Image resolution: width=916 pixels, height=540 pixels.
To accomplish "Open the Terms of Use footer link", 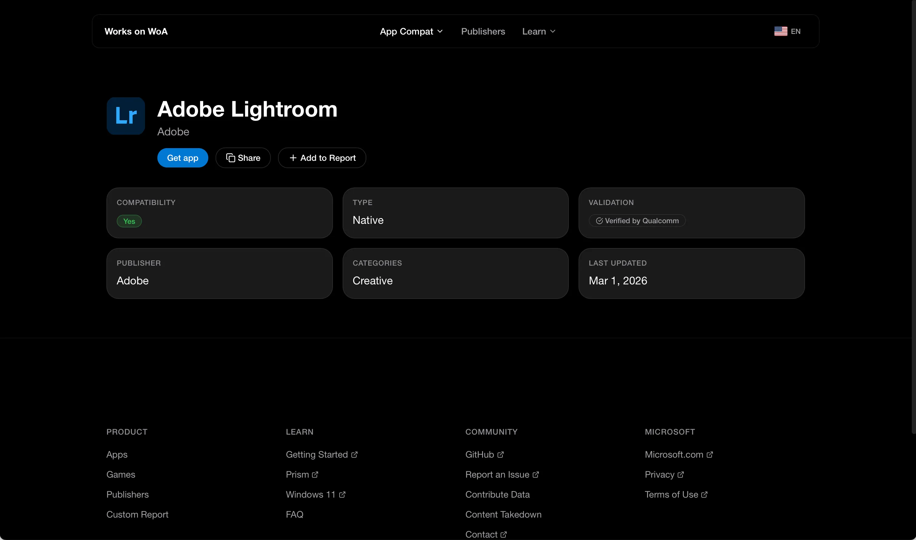I will [x=676, y=495].
